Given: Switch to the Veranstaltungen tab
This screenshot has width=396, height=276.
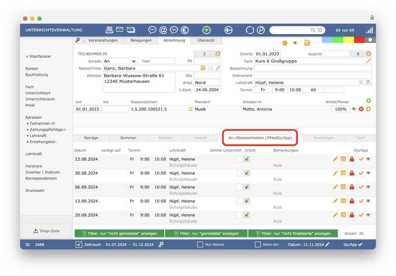Looking at the screenshot, I should tap(103, 40).
